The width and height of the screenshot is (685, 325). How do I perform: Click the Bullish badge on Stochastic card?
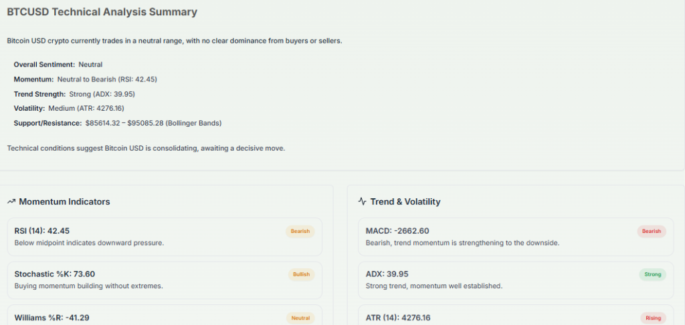[300, 274]
